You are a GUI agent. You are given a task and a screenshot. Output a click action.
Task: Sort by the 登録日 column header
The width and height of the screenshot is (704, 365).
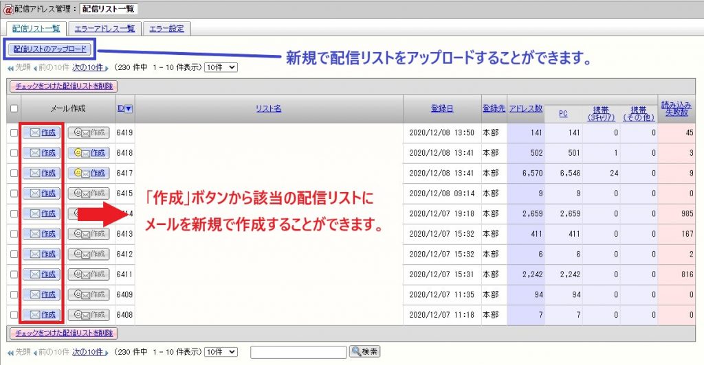coord(442,109)
